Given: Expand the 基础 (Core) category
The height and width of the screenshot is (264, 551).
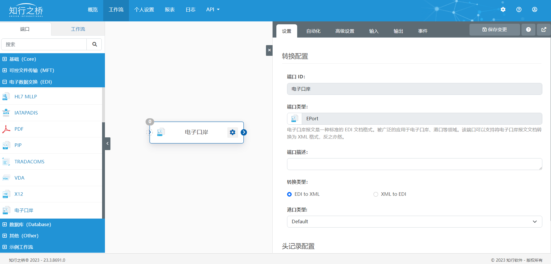Looking at the screenshot, I should (x=5, y=59).
